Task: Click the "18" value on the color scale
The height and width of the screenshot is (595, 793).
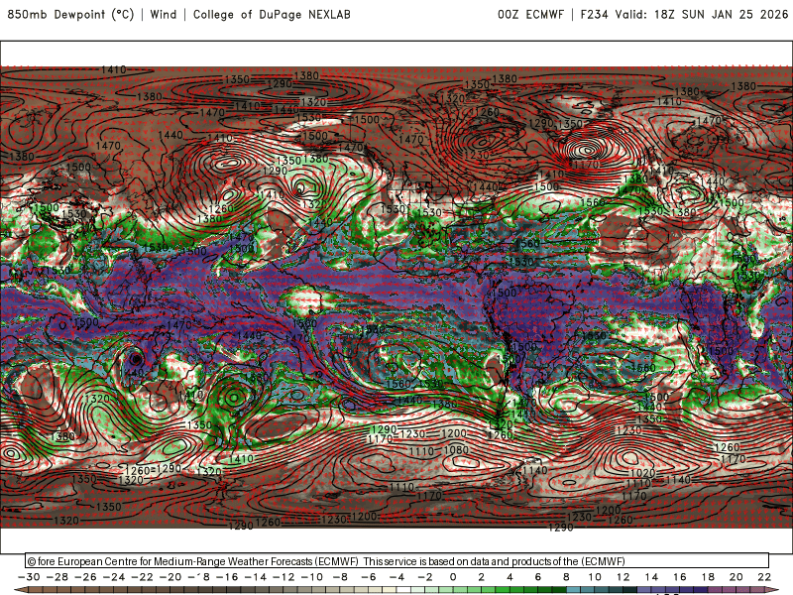Action: [708, 577]
